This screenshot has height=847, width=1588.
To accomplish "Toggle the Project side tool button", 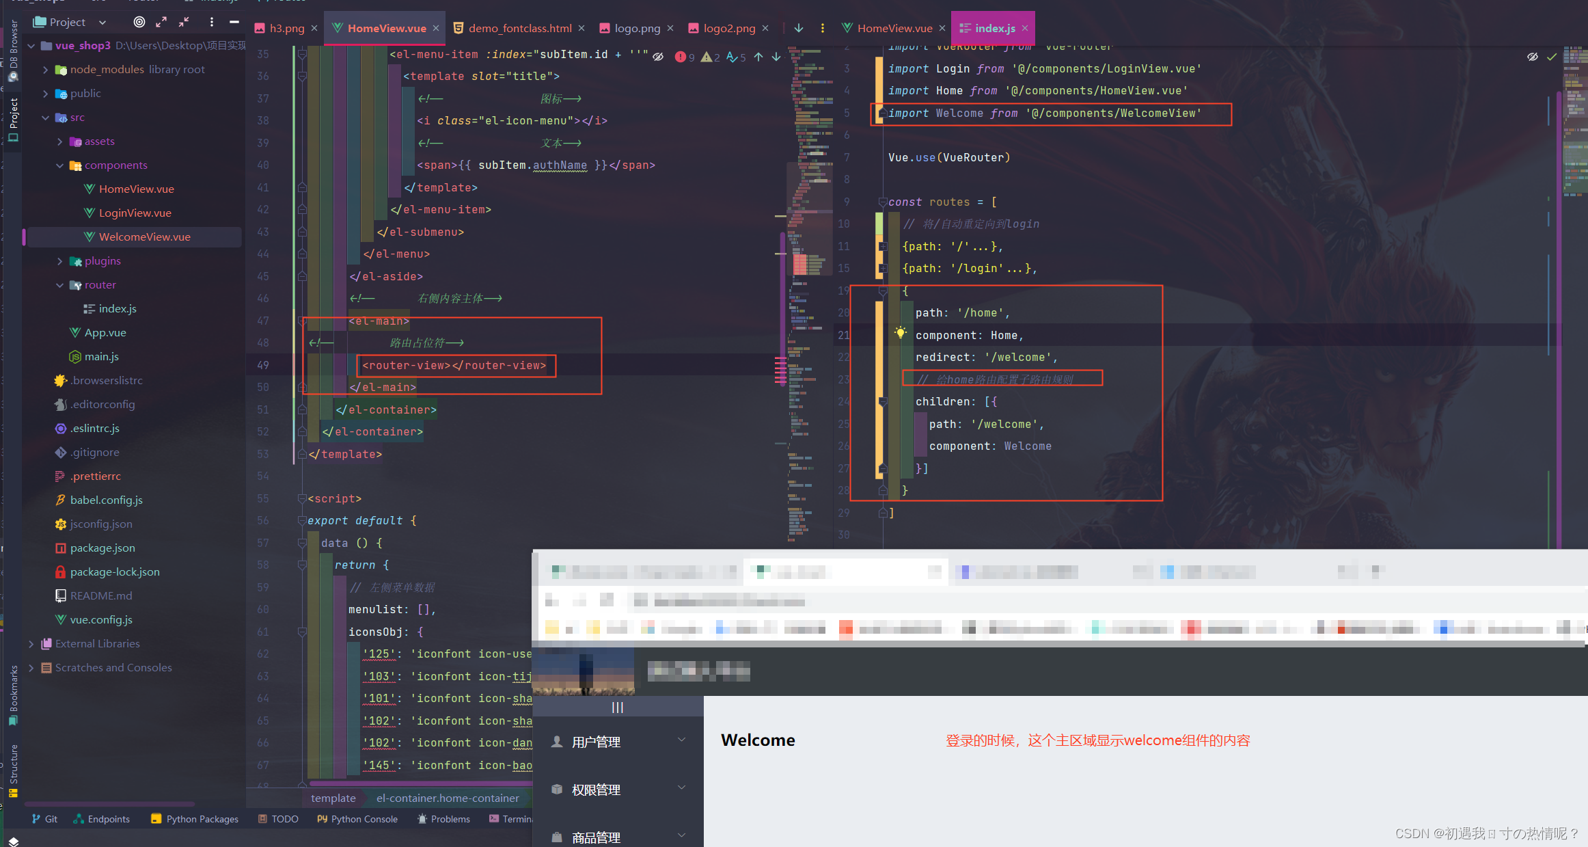I will (x=13, y=120).
